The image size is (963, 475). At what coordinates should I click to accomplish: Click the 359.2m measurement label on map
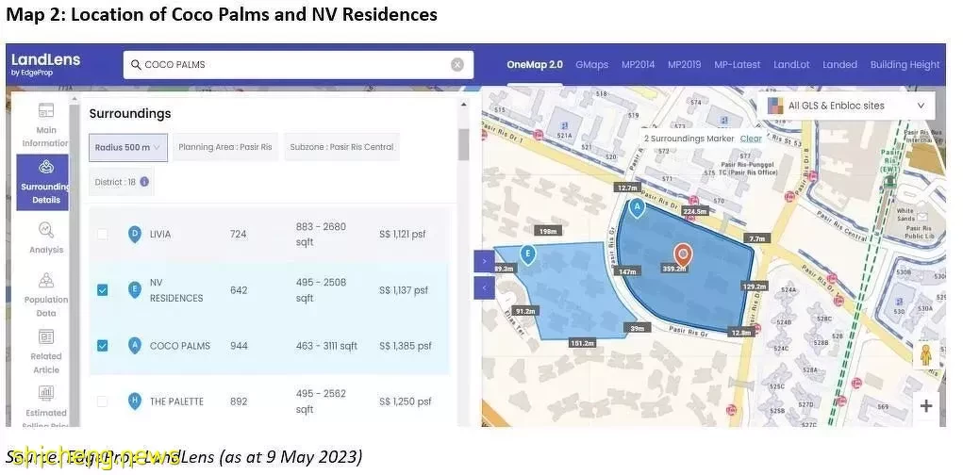pos(673,269)
